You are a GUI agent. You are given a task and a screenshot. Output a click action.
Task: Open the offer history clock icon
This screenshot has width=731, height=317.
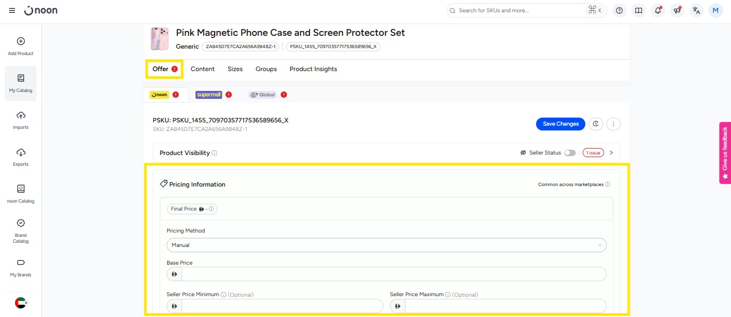tap(596, 124)
